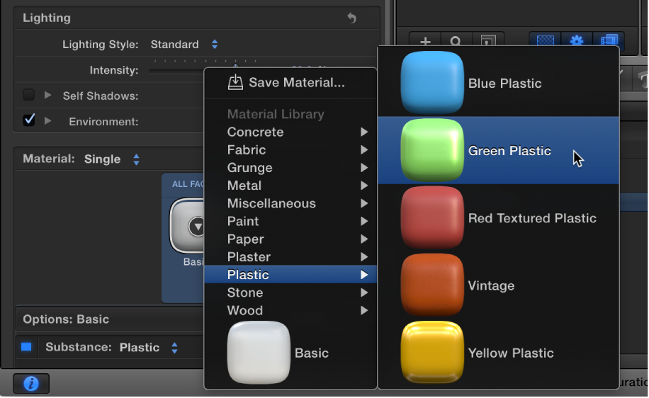Click the Basic white material thumbnail

[259, 353]
